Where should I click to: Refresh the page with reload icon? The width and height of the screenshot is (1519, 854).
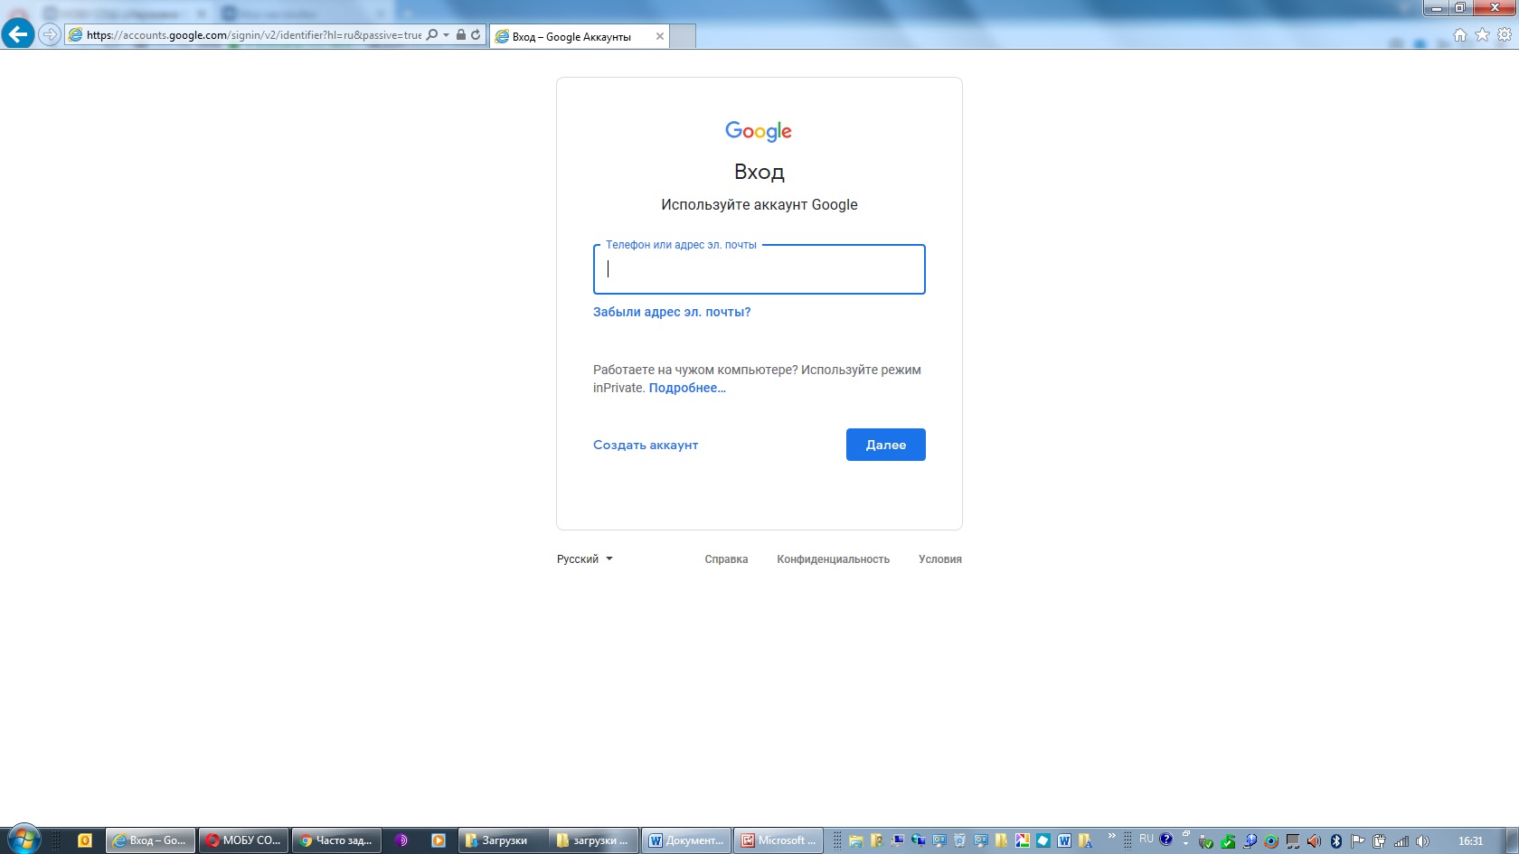(476, 35)
